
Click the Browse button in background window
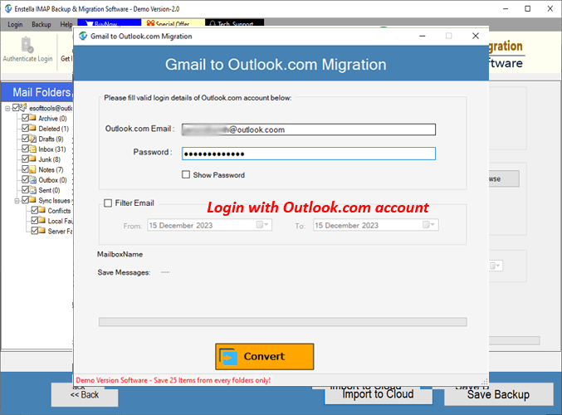(504, 178)
